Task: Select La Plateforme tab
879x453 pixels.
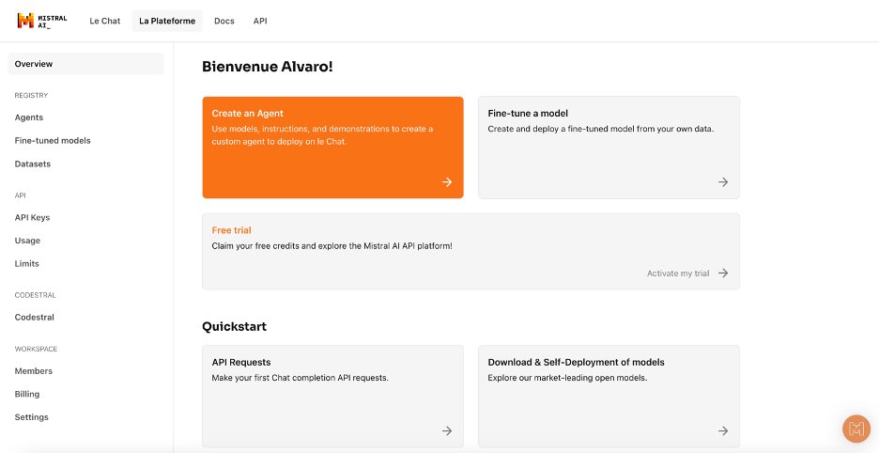Action: (167, 21)
